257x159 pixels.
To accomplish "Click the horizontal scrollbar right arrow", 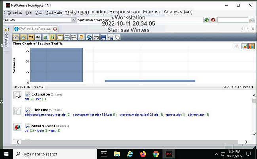I will pos(246,142).
